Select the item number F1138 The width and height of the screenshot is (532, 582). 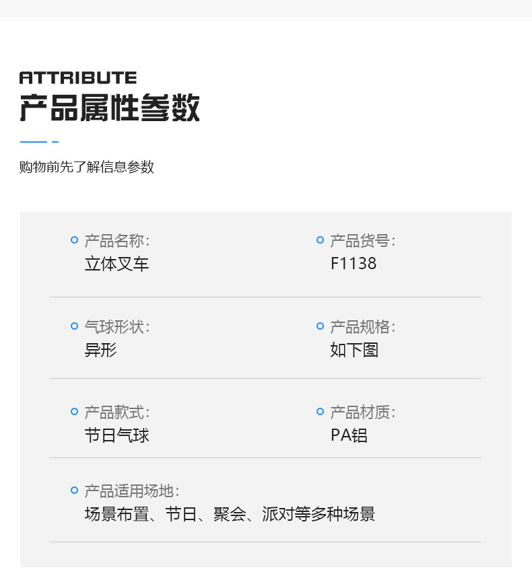[x=354, y=264]
